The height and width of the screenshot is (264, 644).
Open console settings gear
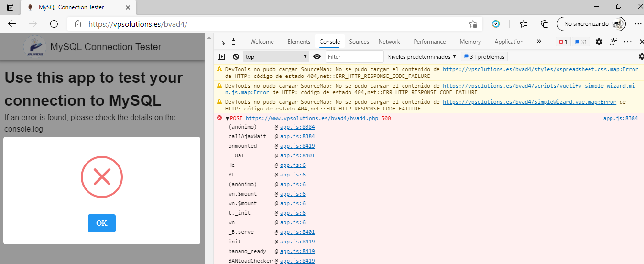click(x=641, y=56)
